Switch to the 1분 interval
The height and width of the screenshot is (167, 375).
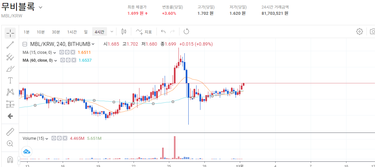pyautogui.click(x=26, y=32)
